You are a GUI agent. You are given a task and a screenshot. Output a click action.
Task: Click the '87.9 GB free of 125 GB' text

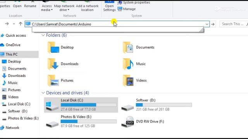pos(78,126)
